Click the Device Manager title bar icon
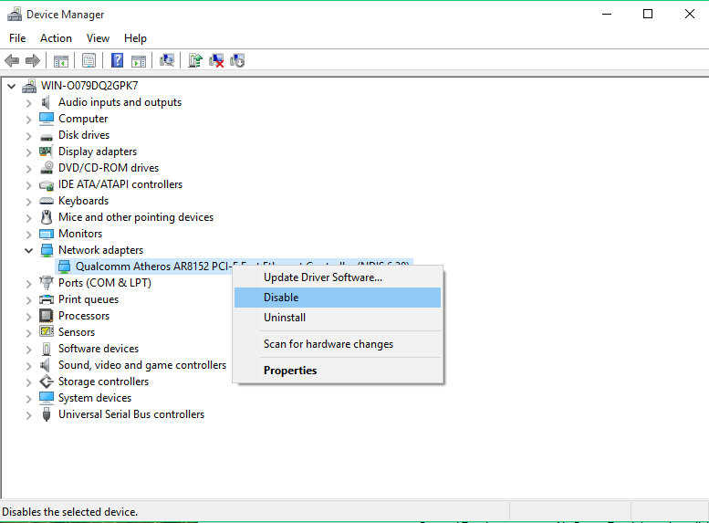Image resolution: width=709 pixels, height=523 pixels. pyautogui.click(x=15, y=15)
